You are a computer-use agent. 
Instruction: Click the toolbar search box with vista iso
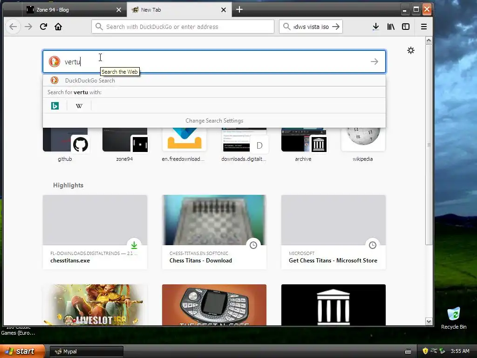coord(311,27)
